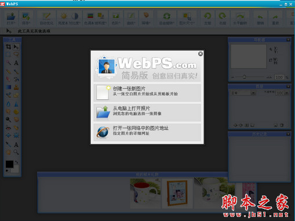Viewport: 295px width, 221px height.
Task: Select the Gradient tool
Action: 8,87
